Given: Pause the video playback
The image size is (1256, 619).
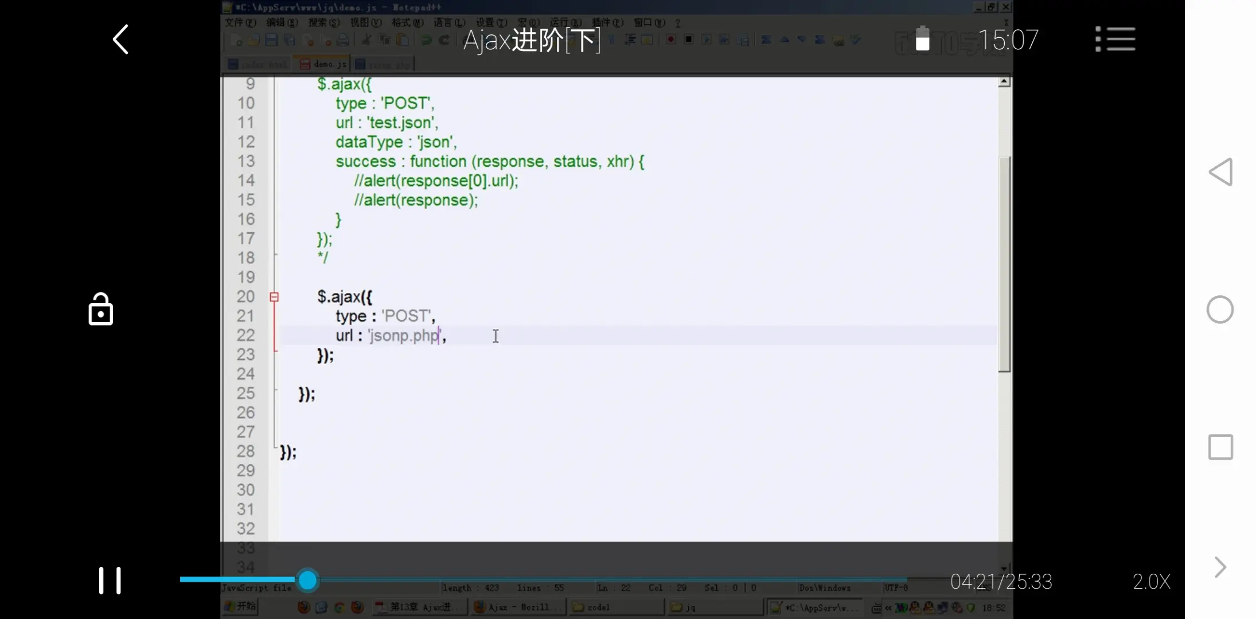Looking at the screenshot, I should point(110,581).
